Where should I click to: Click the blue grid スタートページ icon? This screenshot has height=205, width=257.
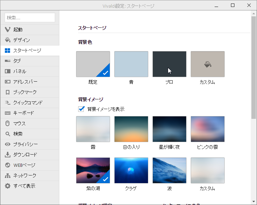8,50
